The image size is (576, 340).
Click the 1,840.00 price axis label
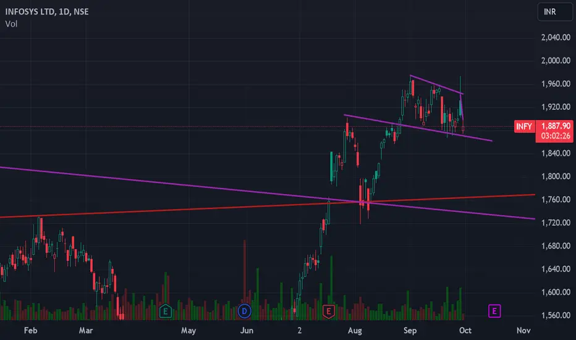[556, 153]
